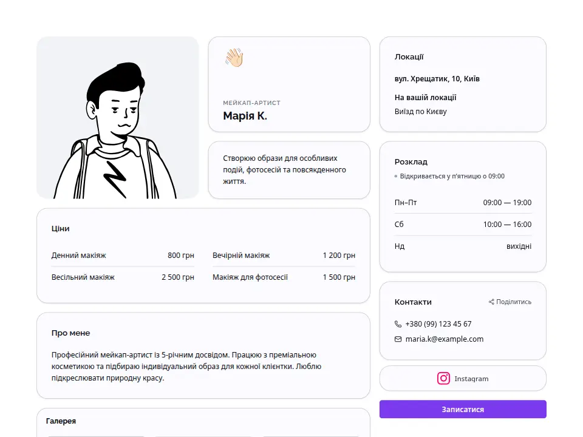The height and width of the screenshot is (437, 583).
Task: Click the 09:00 — 19:00 hours value
Action: pos(507,203)
